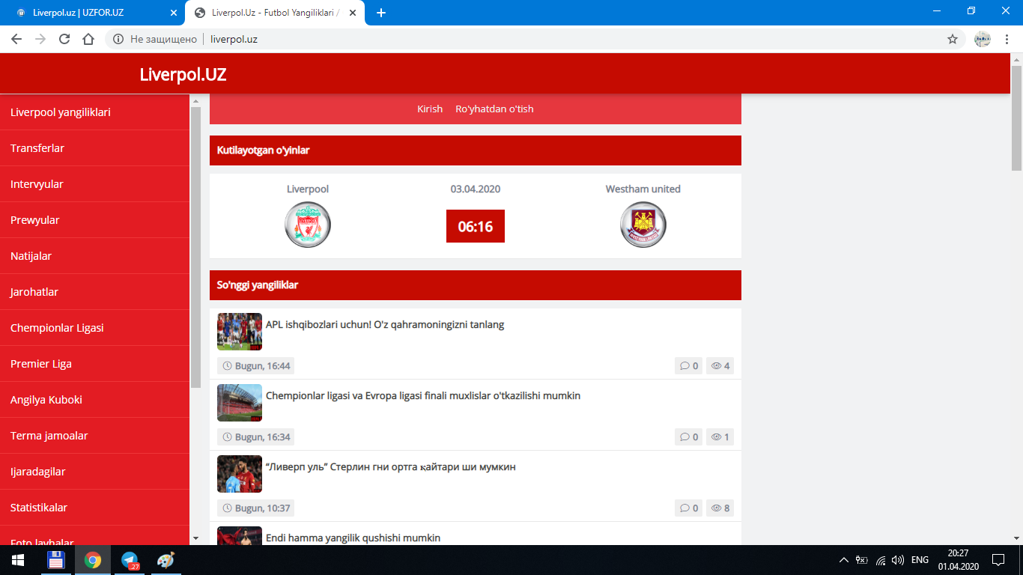The width and height of the screenshot is (1023, 575).
Task: Select Transferlar in the sidebar menu
Action: [37, 148]
